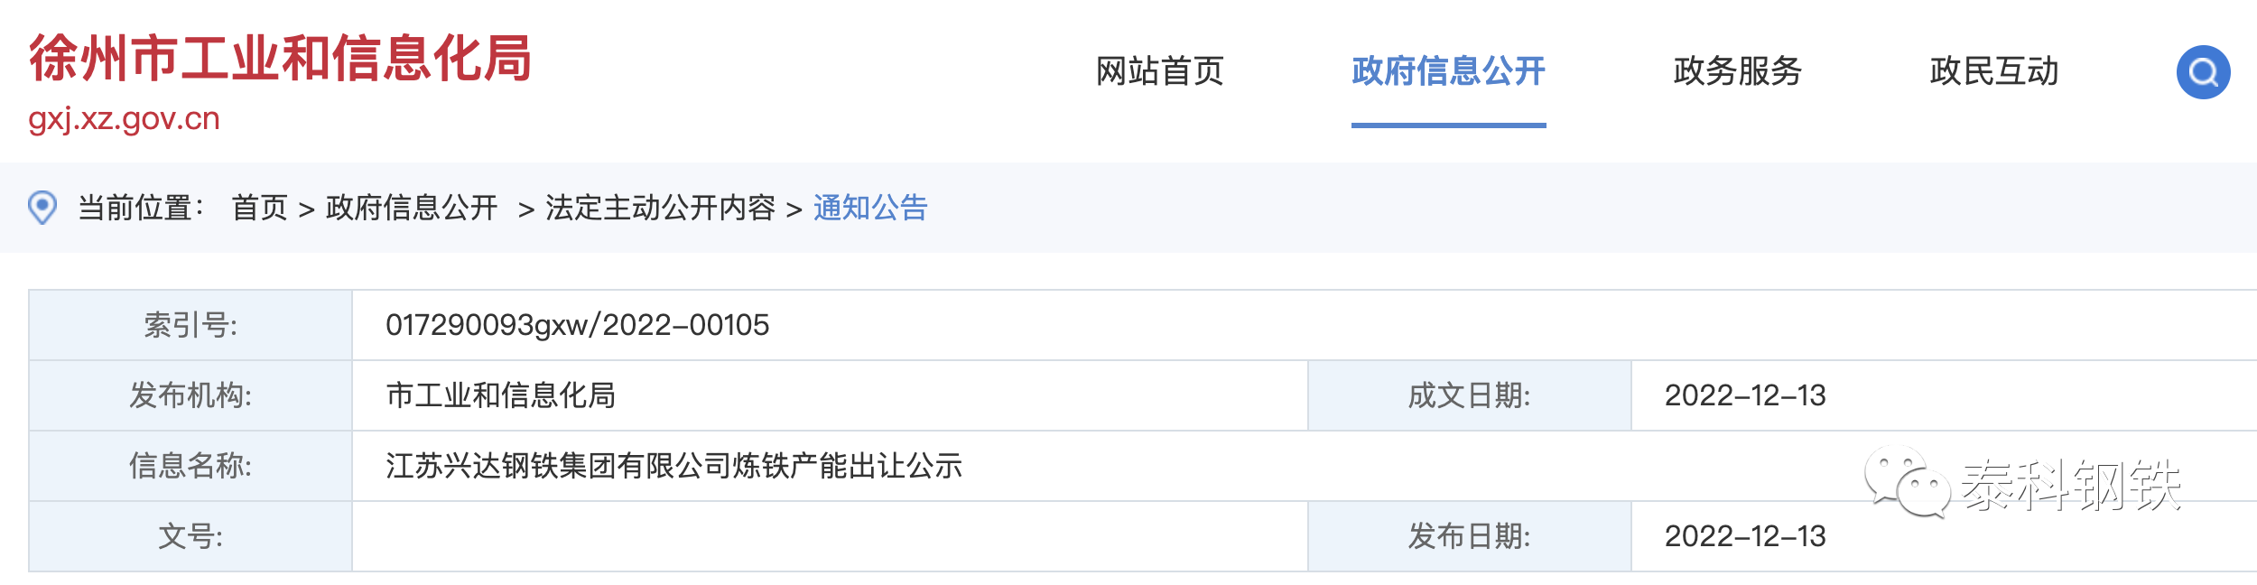Click 政府信息公开 breadcrumb link
2257x585 pixels.
[x=412, y=208]
